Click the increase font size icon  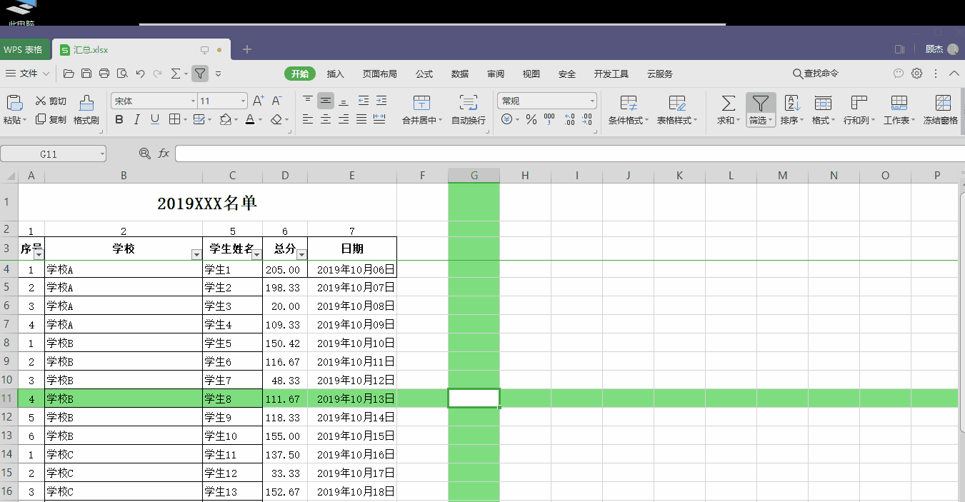pos(259,101)
